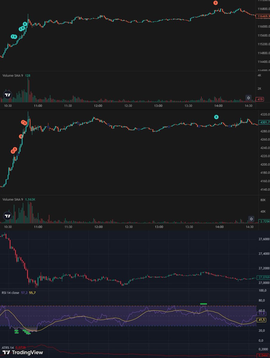The height and width of the screenshot is (358, 270).
Task: Click the 115600.0 price axis label
Action: 264,36
